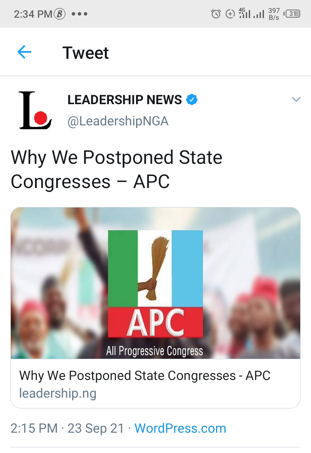Tap the blue verified badge
The height and width of the screenshot is (453, 311).
click(192, 100)
